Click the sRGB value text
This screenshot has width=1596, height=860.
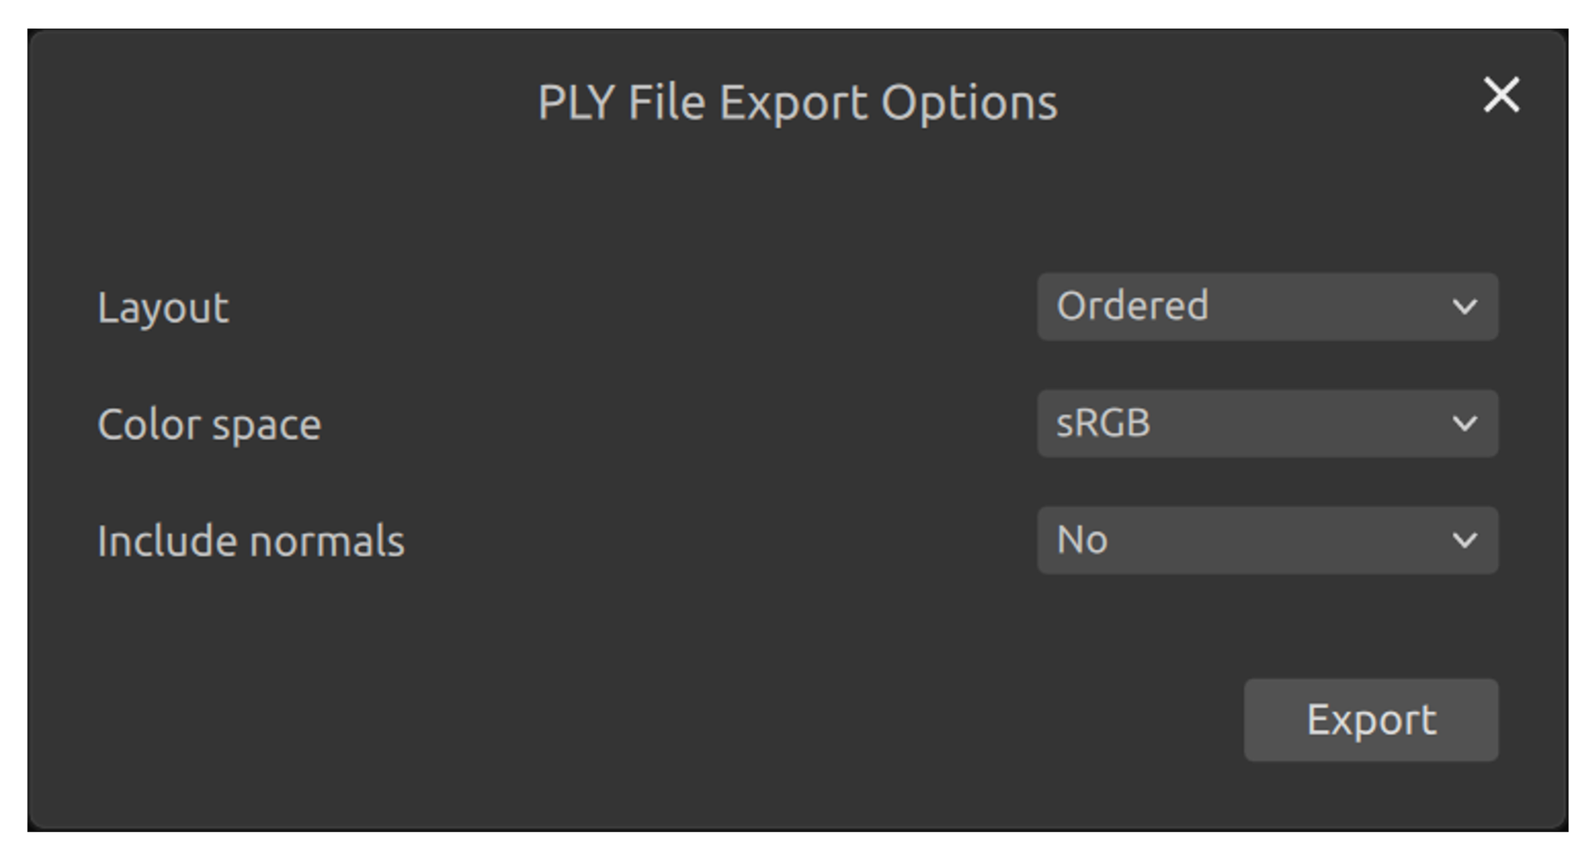(1103, 424)
